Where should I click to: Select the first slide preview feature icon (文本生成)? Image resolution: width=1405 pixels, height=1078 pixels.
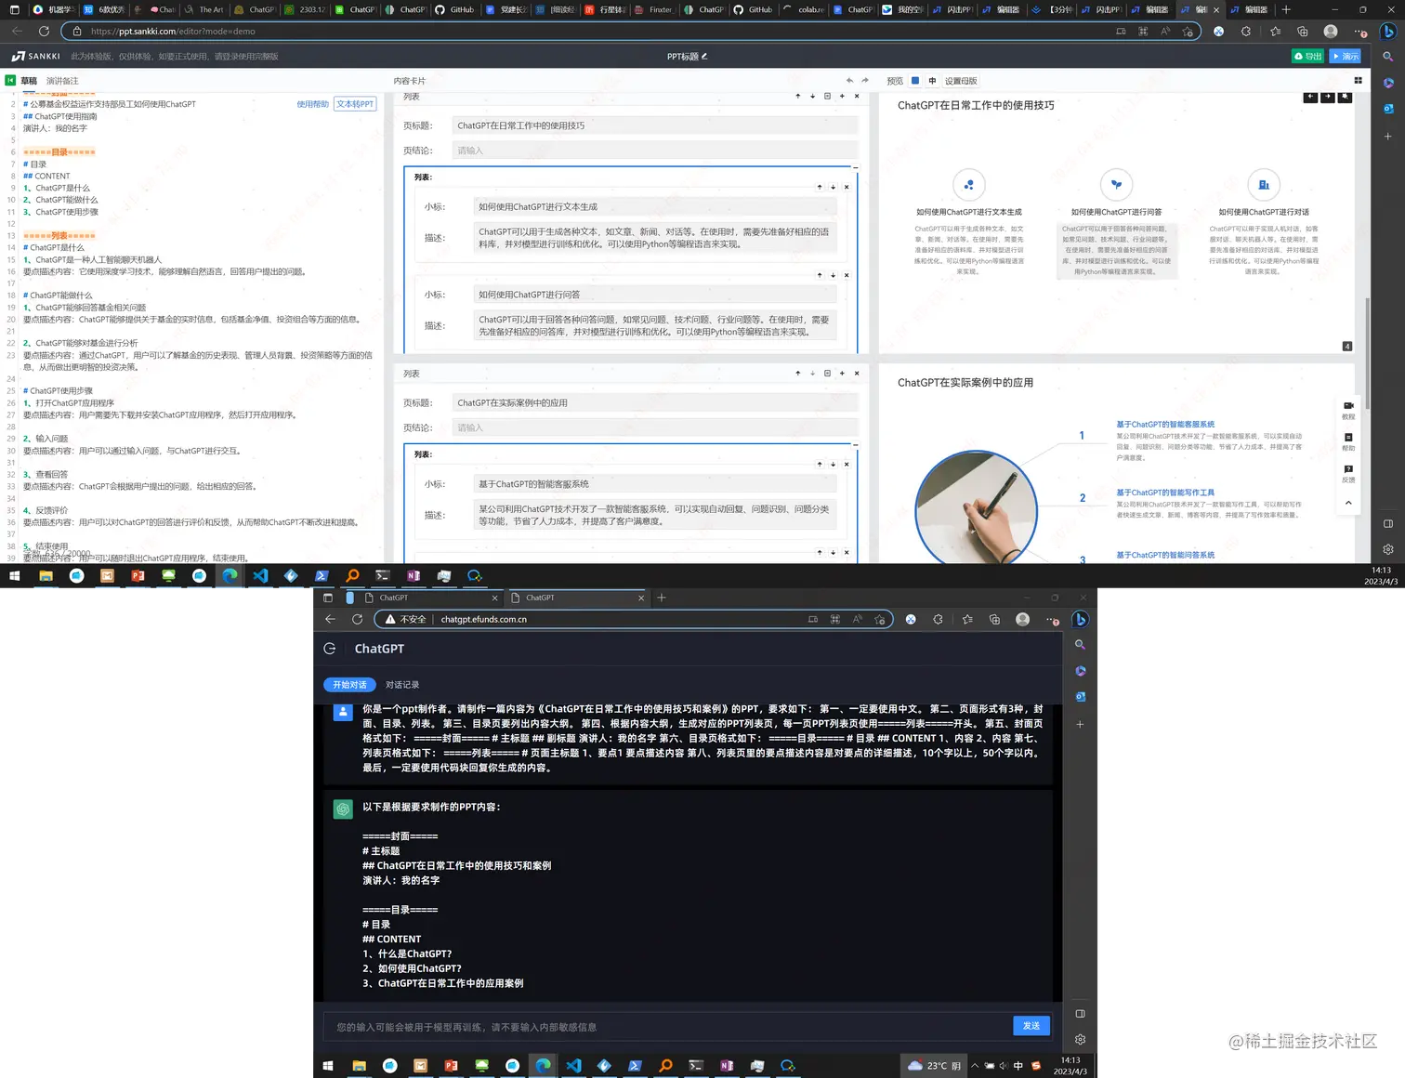(969, 185)
